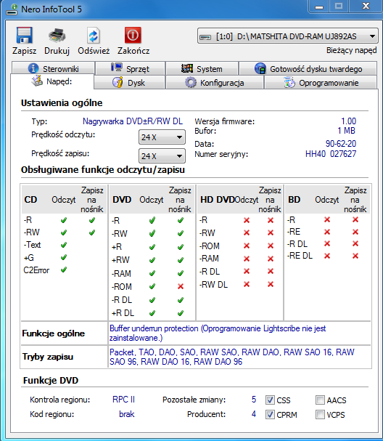This screenshot has height=441, width=383.
Task: Click the red Zakończ power icon
Action: pyautogui.click(x=133, y=36)
